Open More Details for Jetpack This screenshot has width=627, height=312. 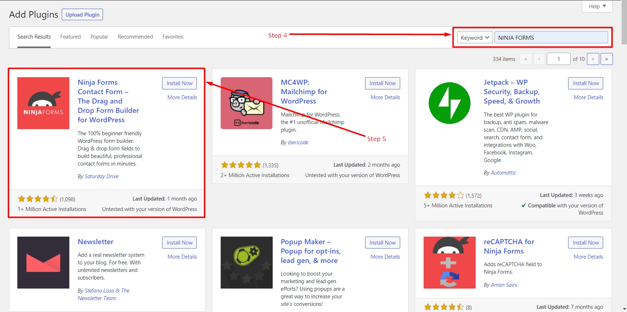coord(588,97)
